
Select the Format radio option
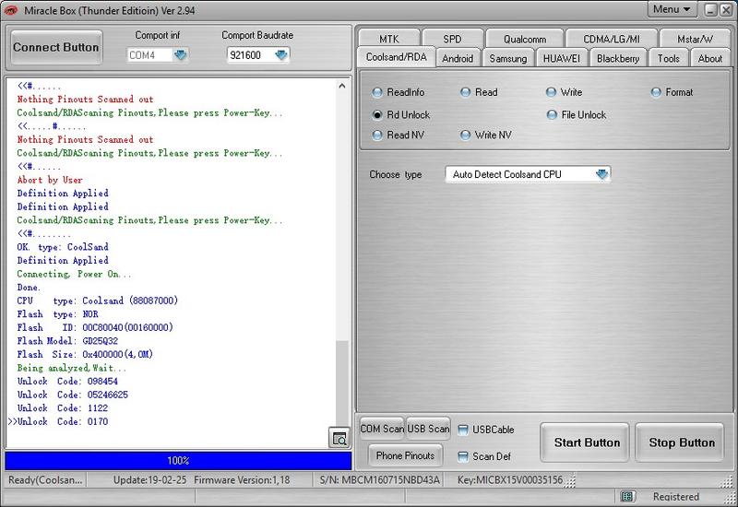click(672, 92)
